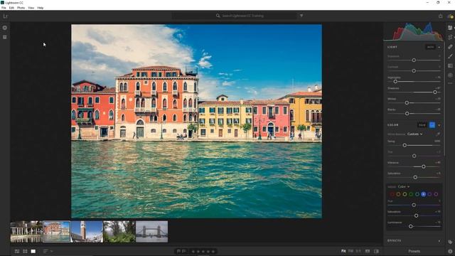Viewport: 455px width, 256px height.
Task: Select the green color mixer circle
Action: click(411, 194)
